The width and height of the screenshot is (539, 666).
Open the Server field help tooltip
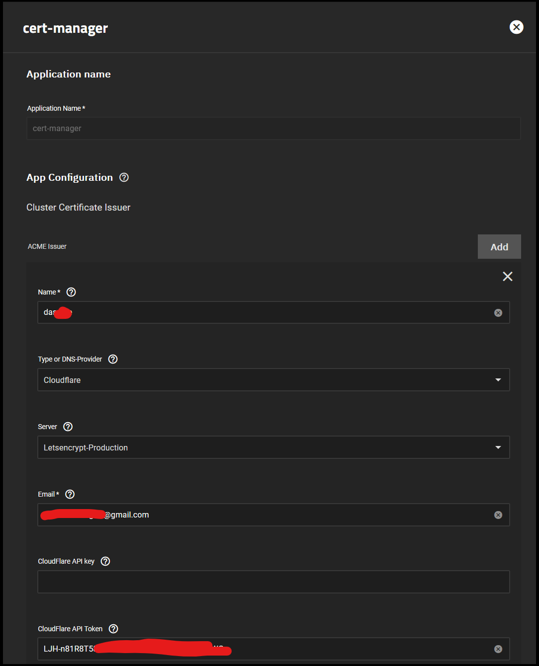[68, 426]
